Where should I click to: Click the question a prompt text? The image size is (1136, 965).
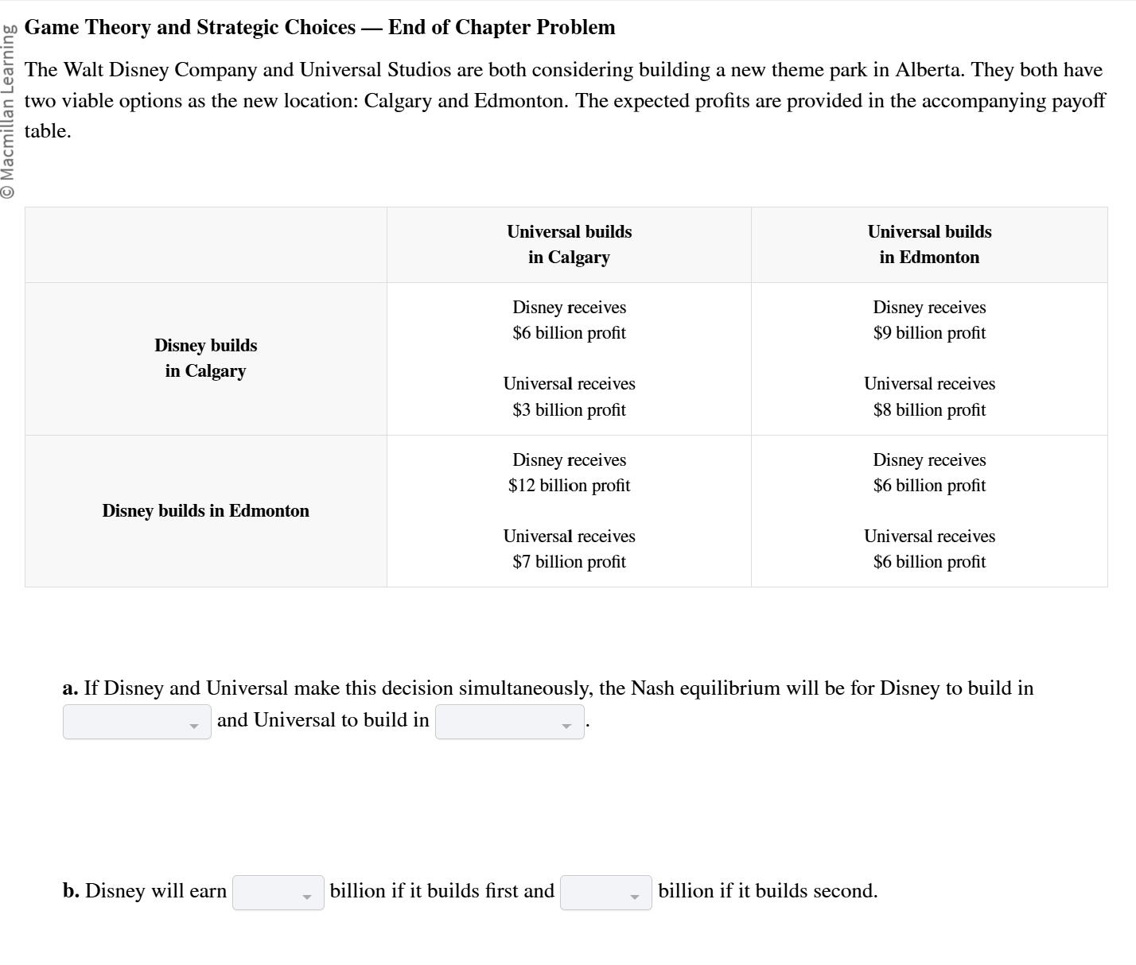(548, 688)
